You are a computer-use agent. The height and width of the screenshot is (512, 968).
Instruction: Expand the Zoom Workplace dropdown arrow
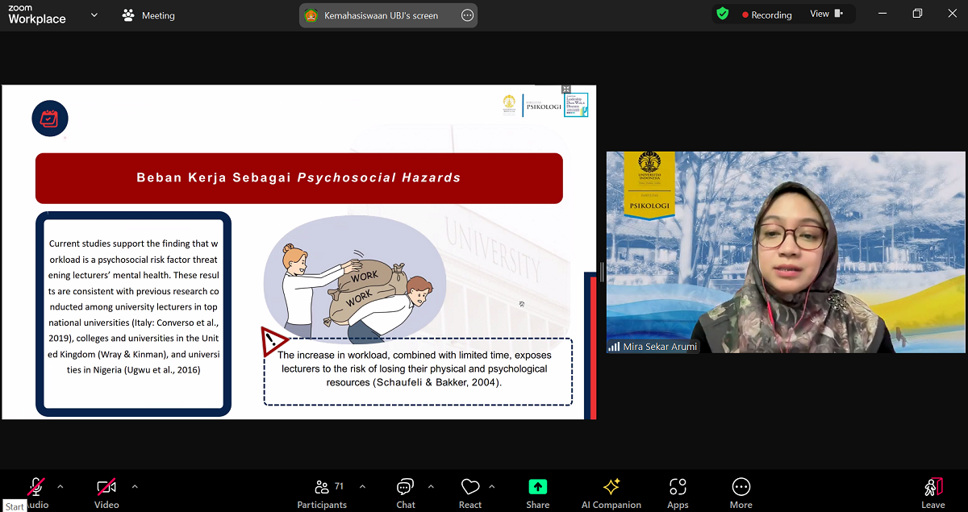tap(94, 15)
